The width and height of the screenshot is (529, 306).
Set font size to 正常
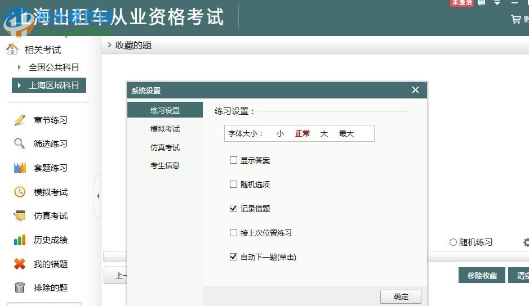tap(303, 133)
